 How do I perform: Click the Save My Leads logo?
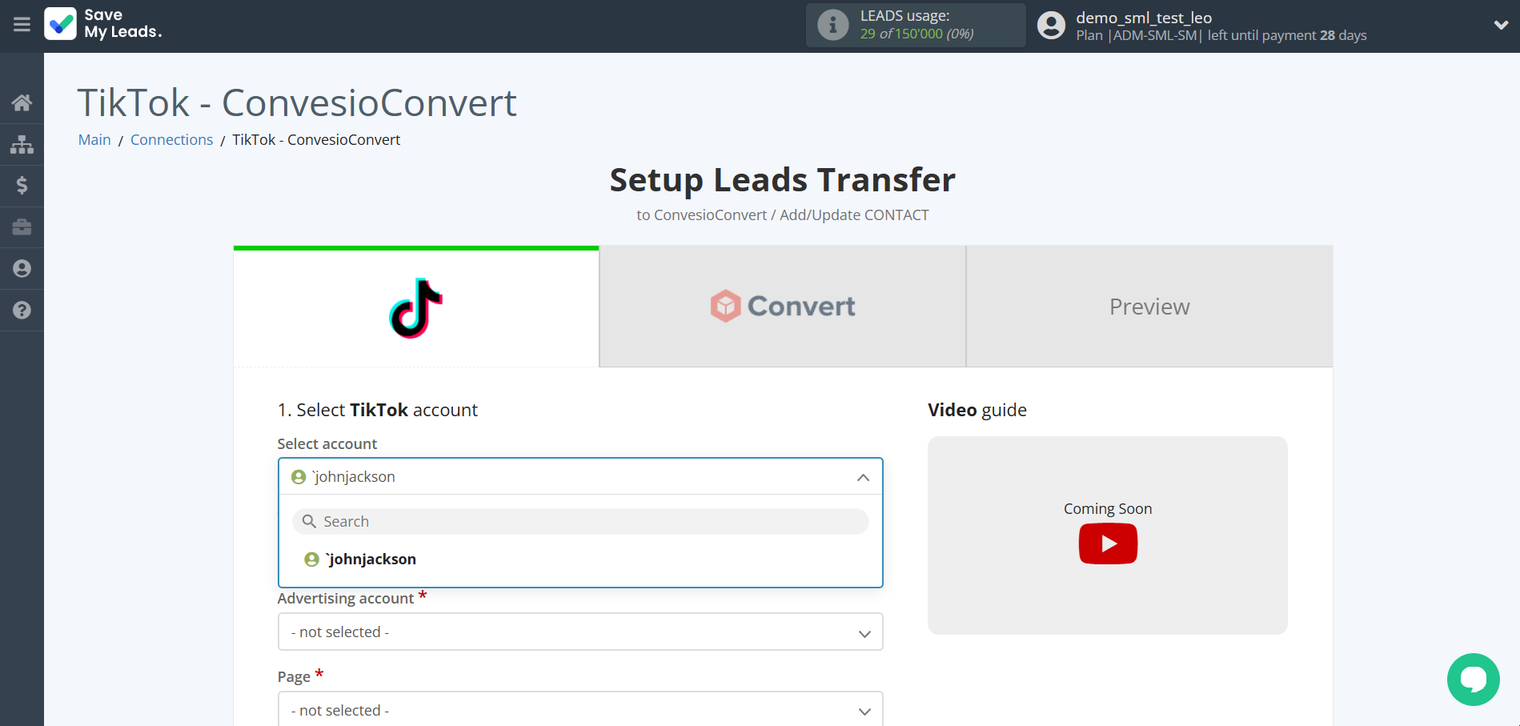click(103, 24)
